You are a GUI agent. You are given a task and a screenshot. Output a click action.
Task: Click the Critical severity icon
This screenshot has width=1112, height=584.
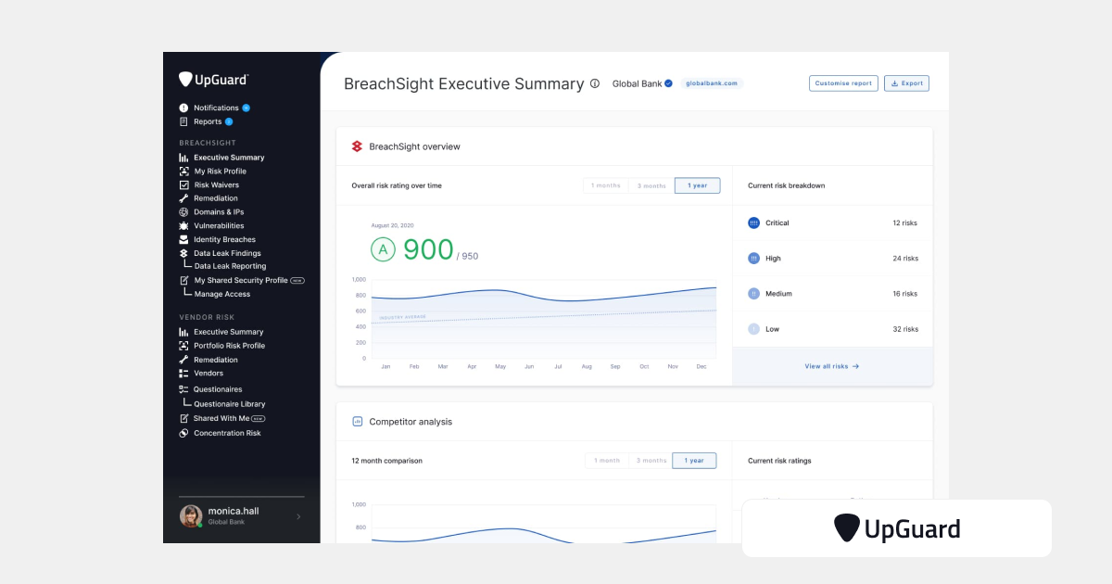753,223
